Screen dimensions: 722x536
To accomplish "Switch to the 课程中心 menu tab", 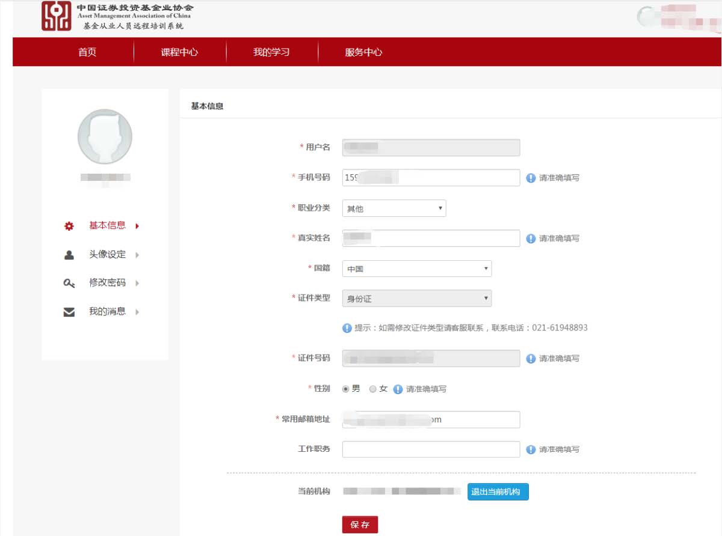I will [179, 52].
